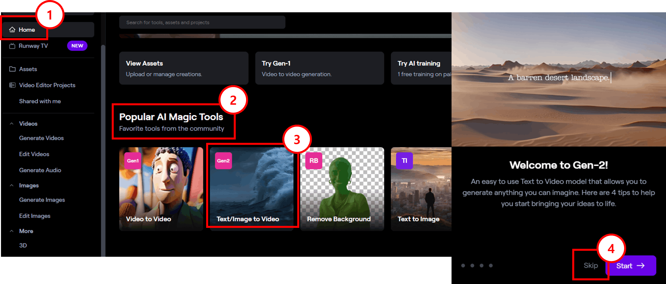Click the second onboarding page dot
Image resolution: width=666 pixels, height=284 pixels.
coord(472,266)
